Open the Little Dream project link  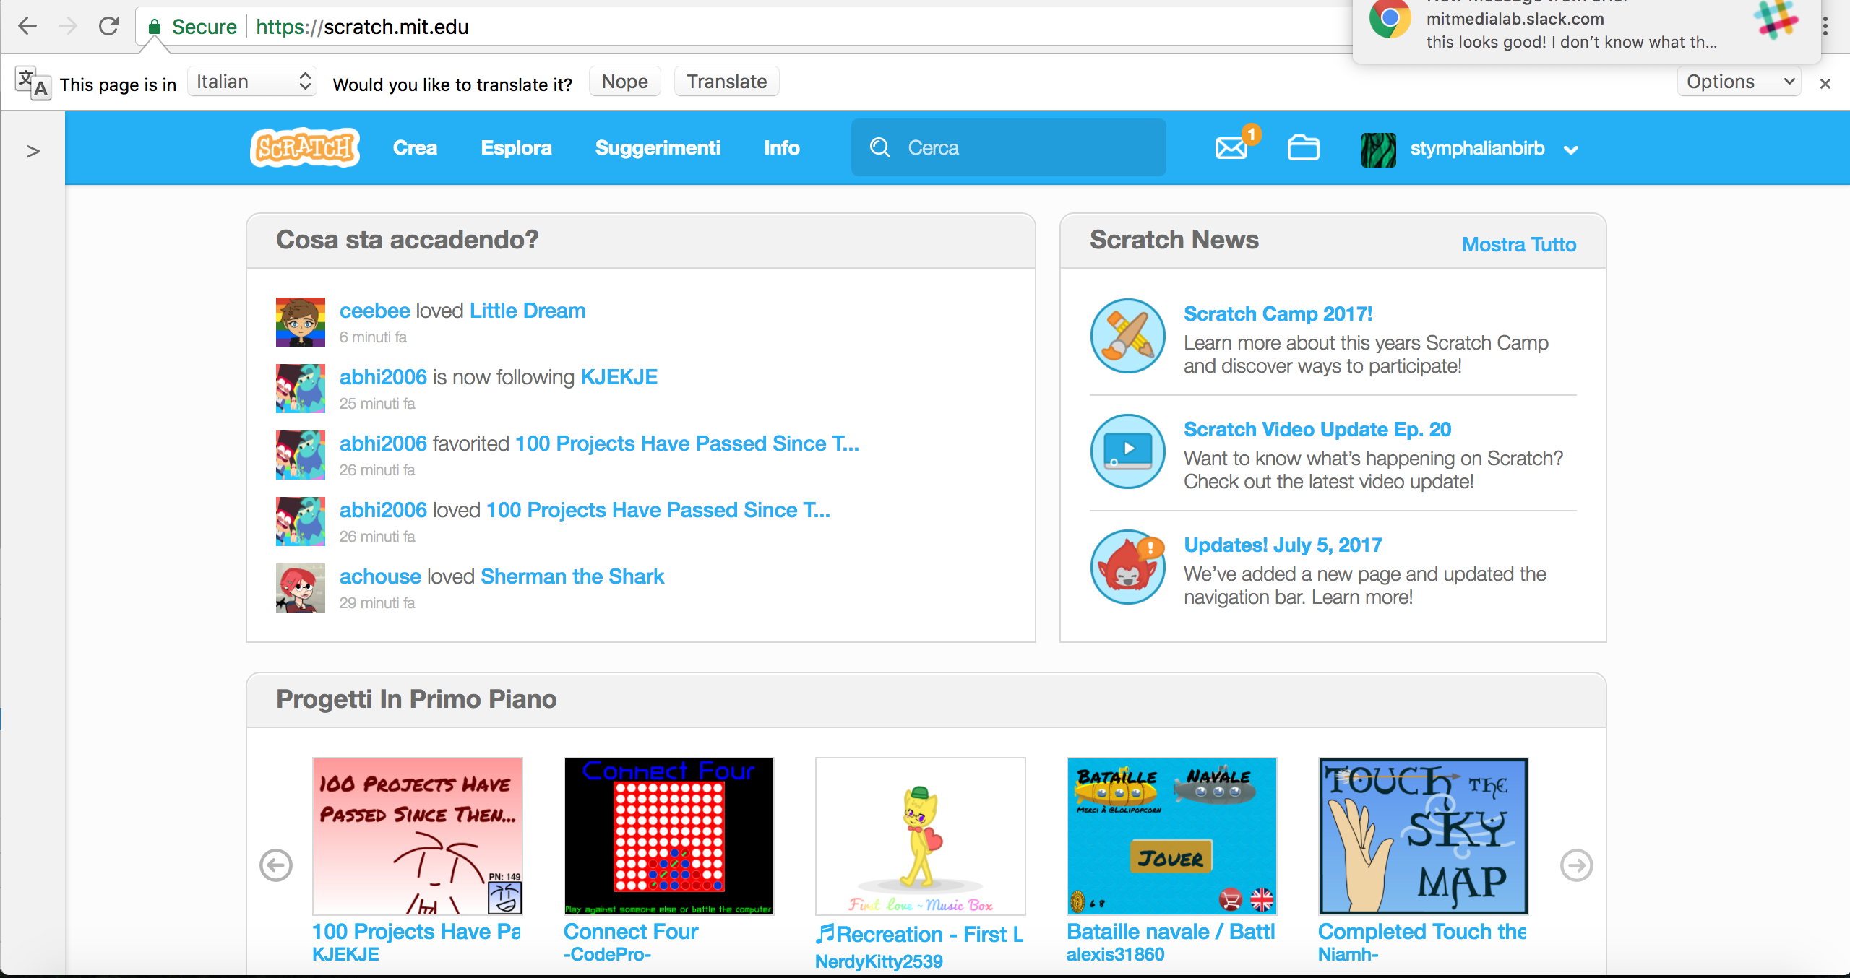[x=528, y=311]
